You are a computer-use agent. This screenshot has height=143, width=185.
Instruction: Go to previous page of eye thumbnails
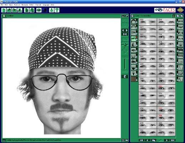147,140
